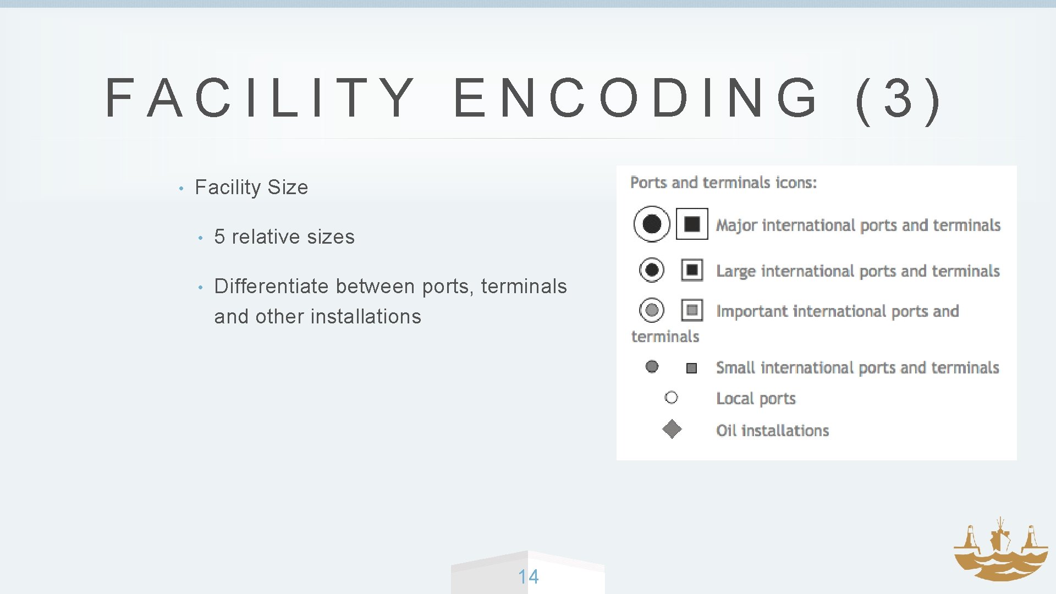Viewport: 1056px width, 594px height.
Task: Click the important international port circle icon
Action: click(x=652, y=310)
